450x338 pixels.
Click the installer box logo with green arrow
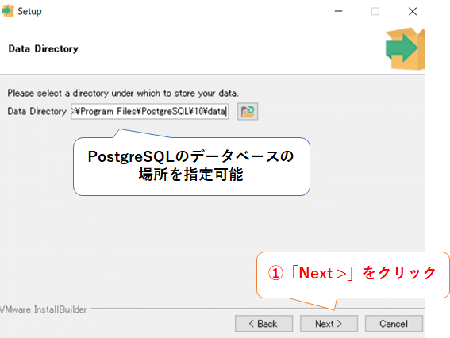[406, 48]
